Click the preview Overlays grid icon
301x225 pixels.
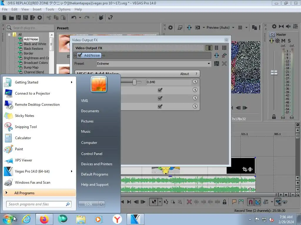(240, 28)
